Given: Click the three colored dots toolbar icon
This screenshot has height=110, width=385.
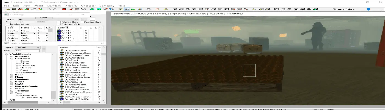Looking at the screenshot, I should point(40,9).
